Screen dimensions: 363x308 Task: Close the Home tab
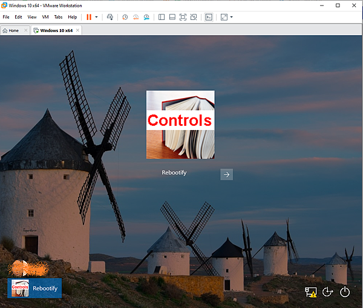(x=25, y=30)
